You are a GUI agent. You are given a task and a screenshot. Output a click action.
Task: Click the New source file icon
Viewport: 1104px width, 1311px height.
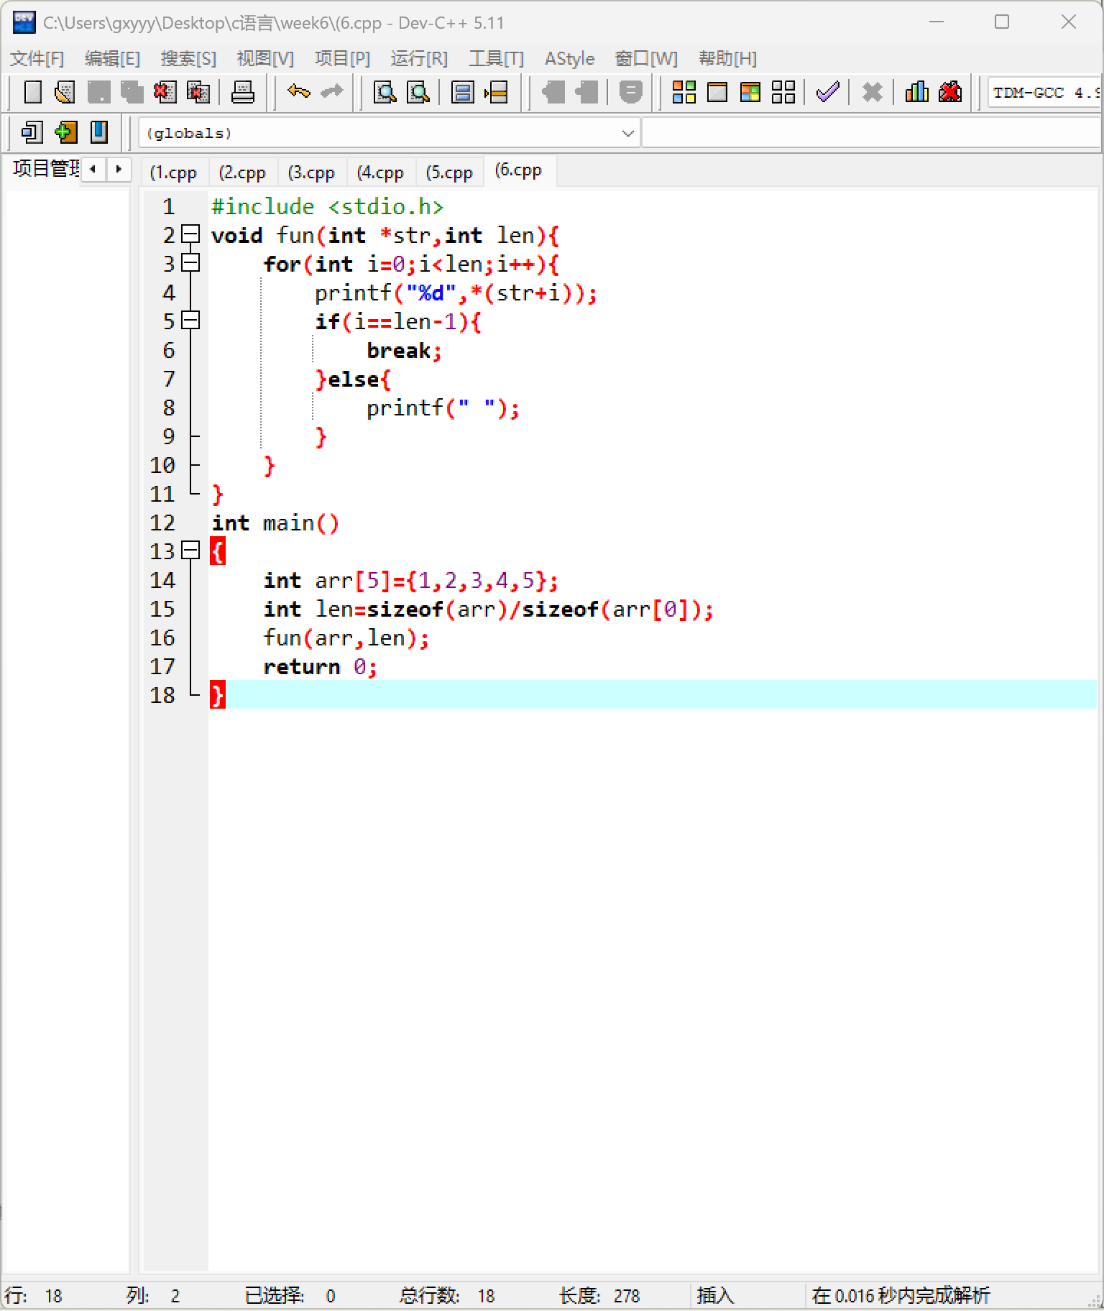[x=32, y=92]
